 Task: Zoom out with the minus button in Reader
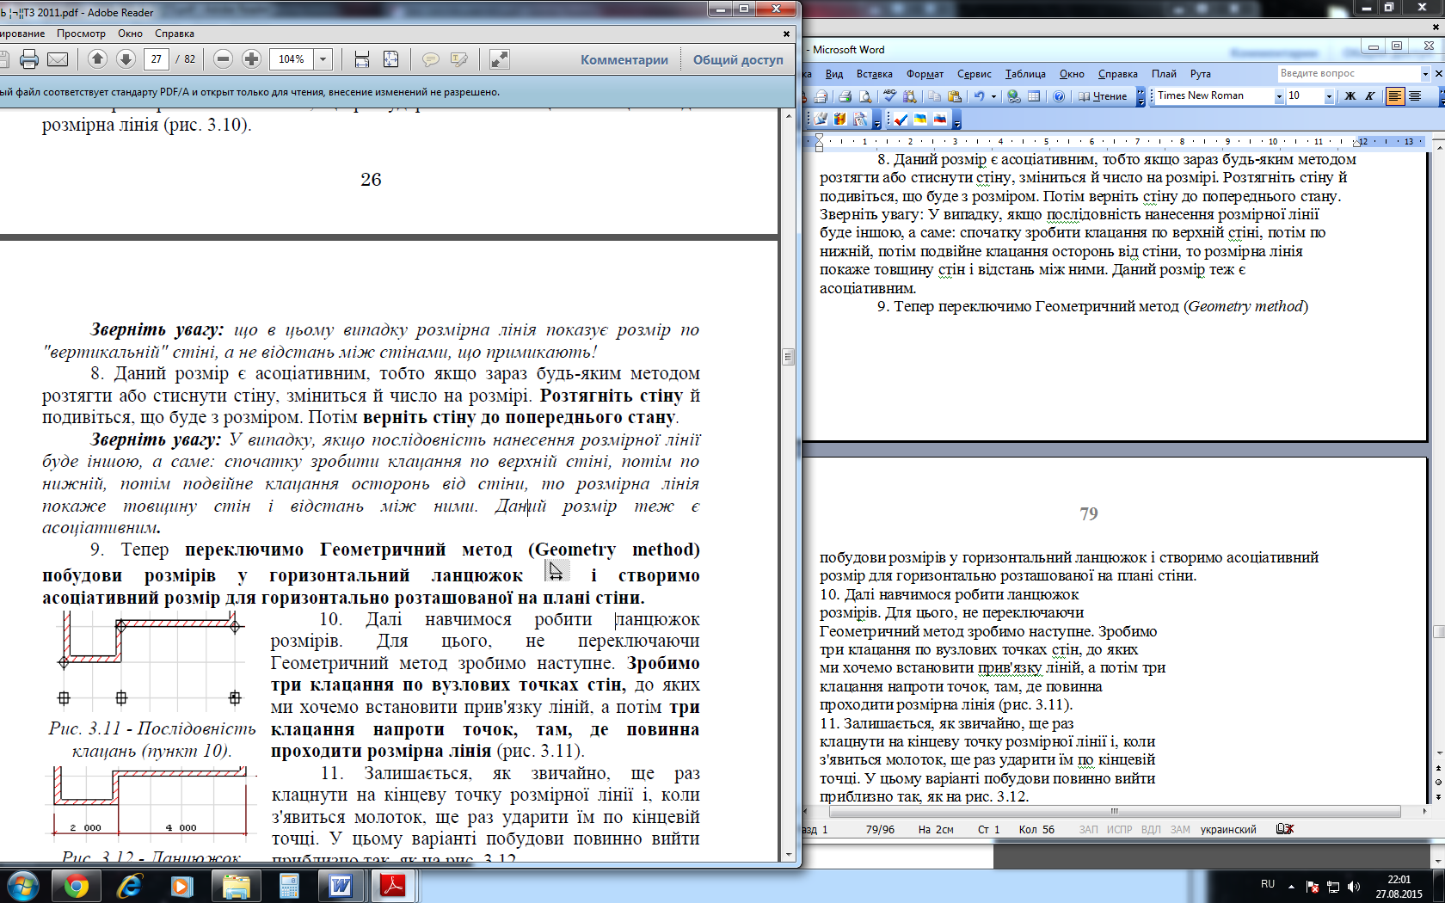tap(223, 58)
